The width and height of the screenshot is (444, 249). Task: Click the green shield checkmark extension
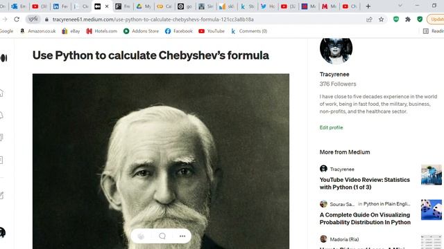point(420,19)
